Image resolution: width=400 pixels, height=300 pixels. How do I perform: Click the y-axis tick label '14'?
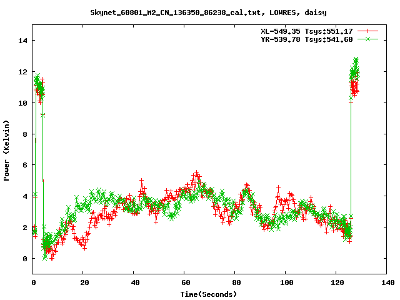click(22, 41)
